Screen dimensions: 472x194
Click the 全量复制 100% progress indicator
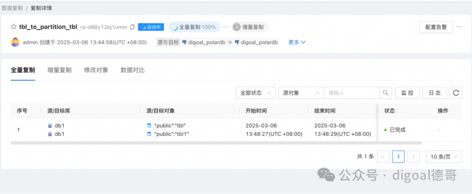[194, 27]
